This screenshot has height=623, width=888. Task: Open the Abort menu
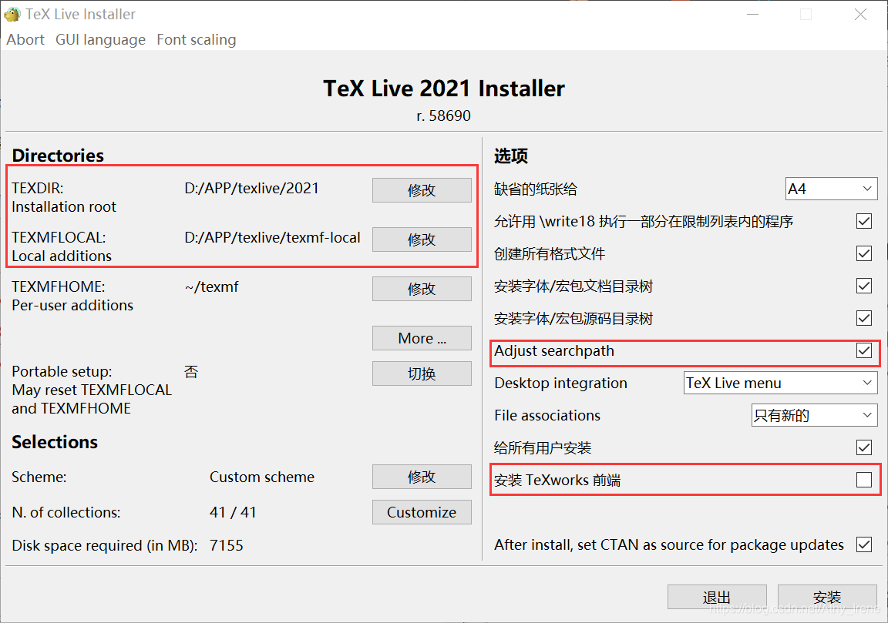pos(25,39)
